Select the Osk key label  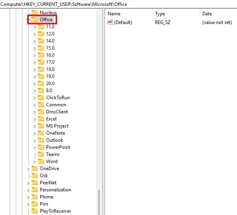(44, 176)
